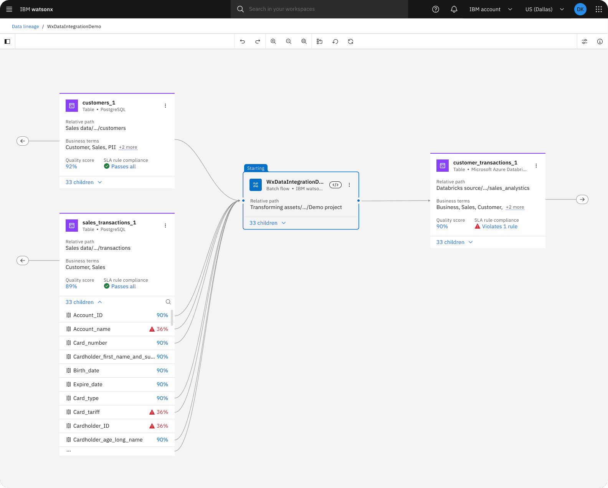Open overflow menu on customers_1 card
608x488 pixels.
[x=165, y=106]
